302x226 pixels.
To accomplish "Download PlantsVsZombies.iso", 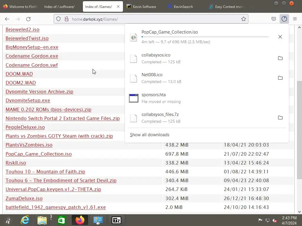I will click(x=29, y=145).
